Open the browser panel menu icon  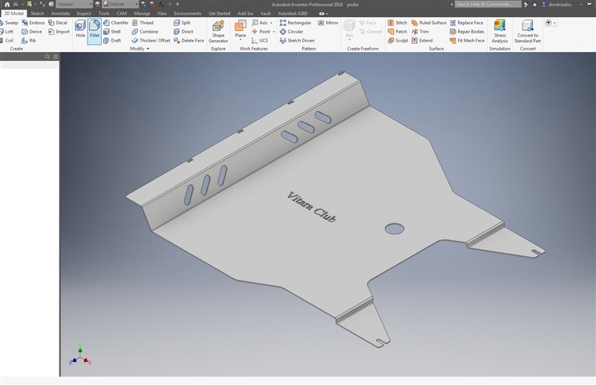point(56,56)
